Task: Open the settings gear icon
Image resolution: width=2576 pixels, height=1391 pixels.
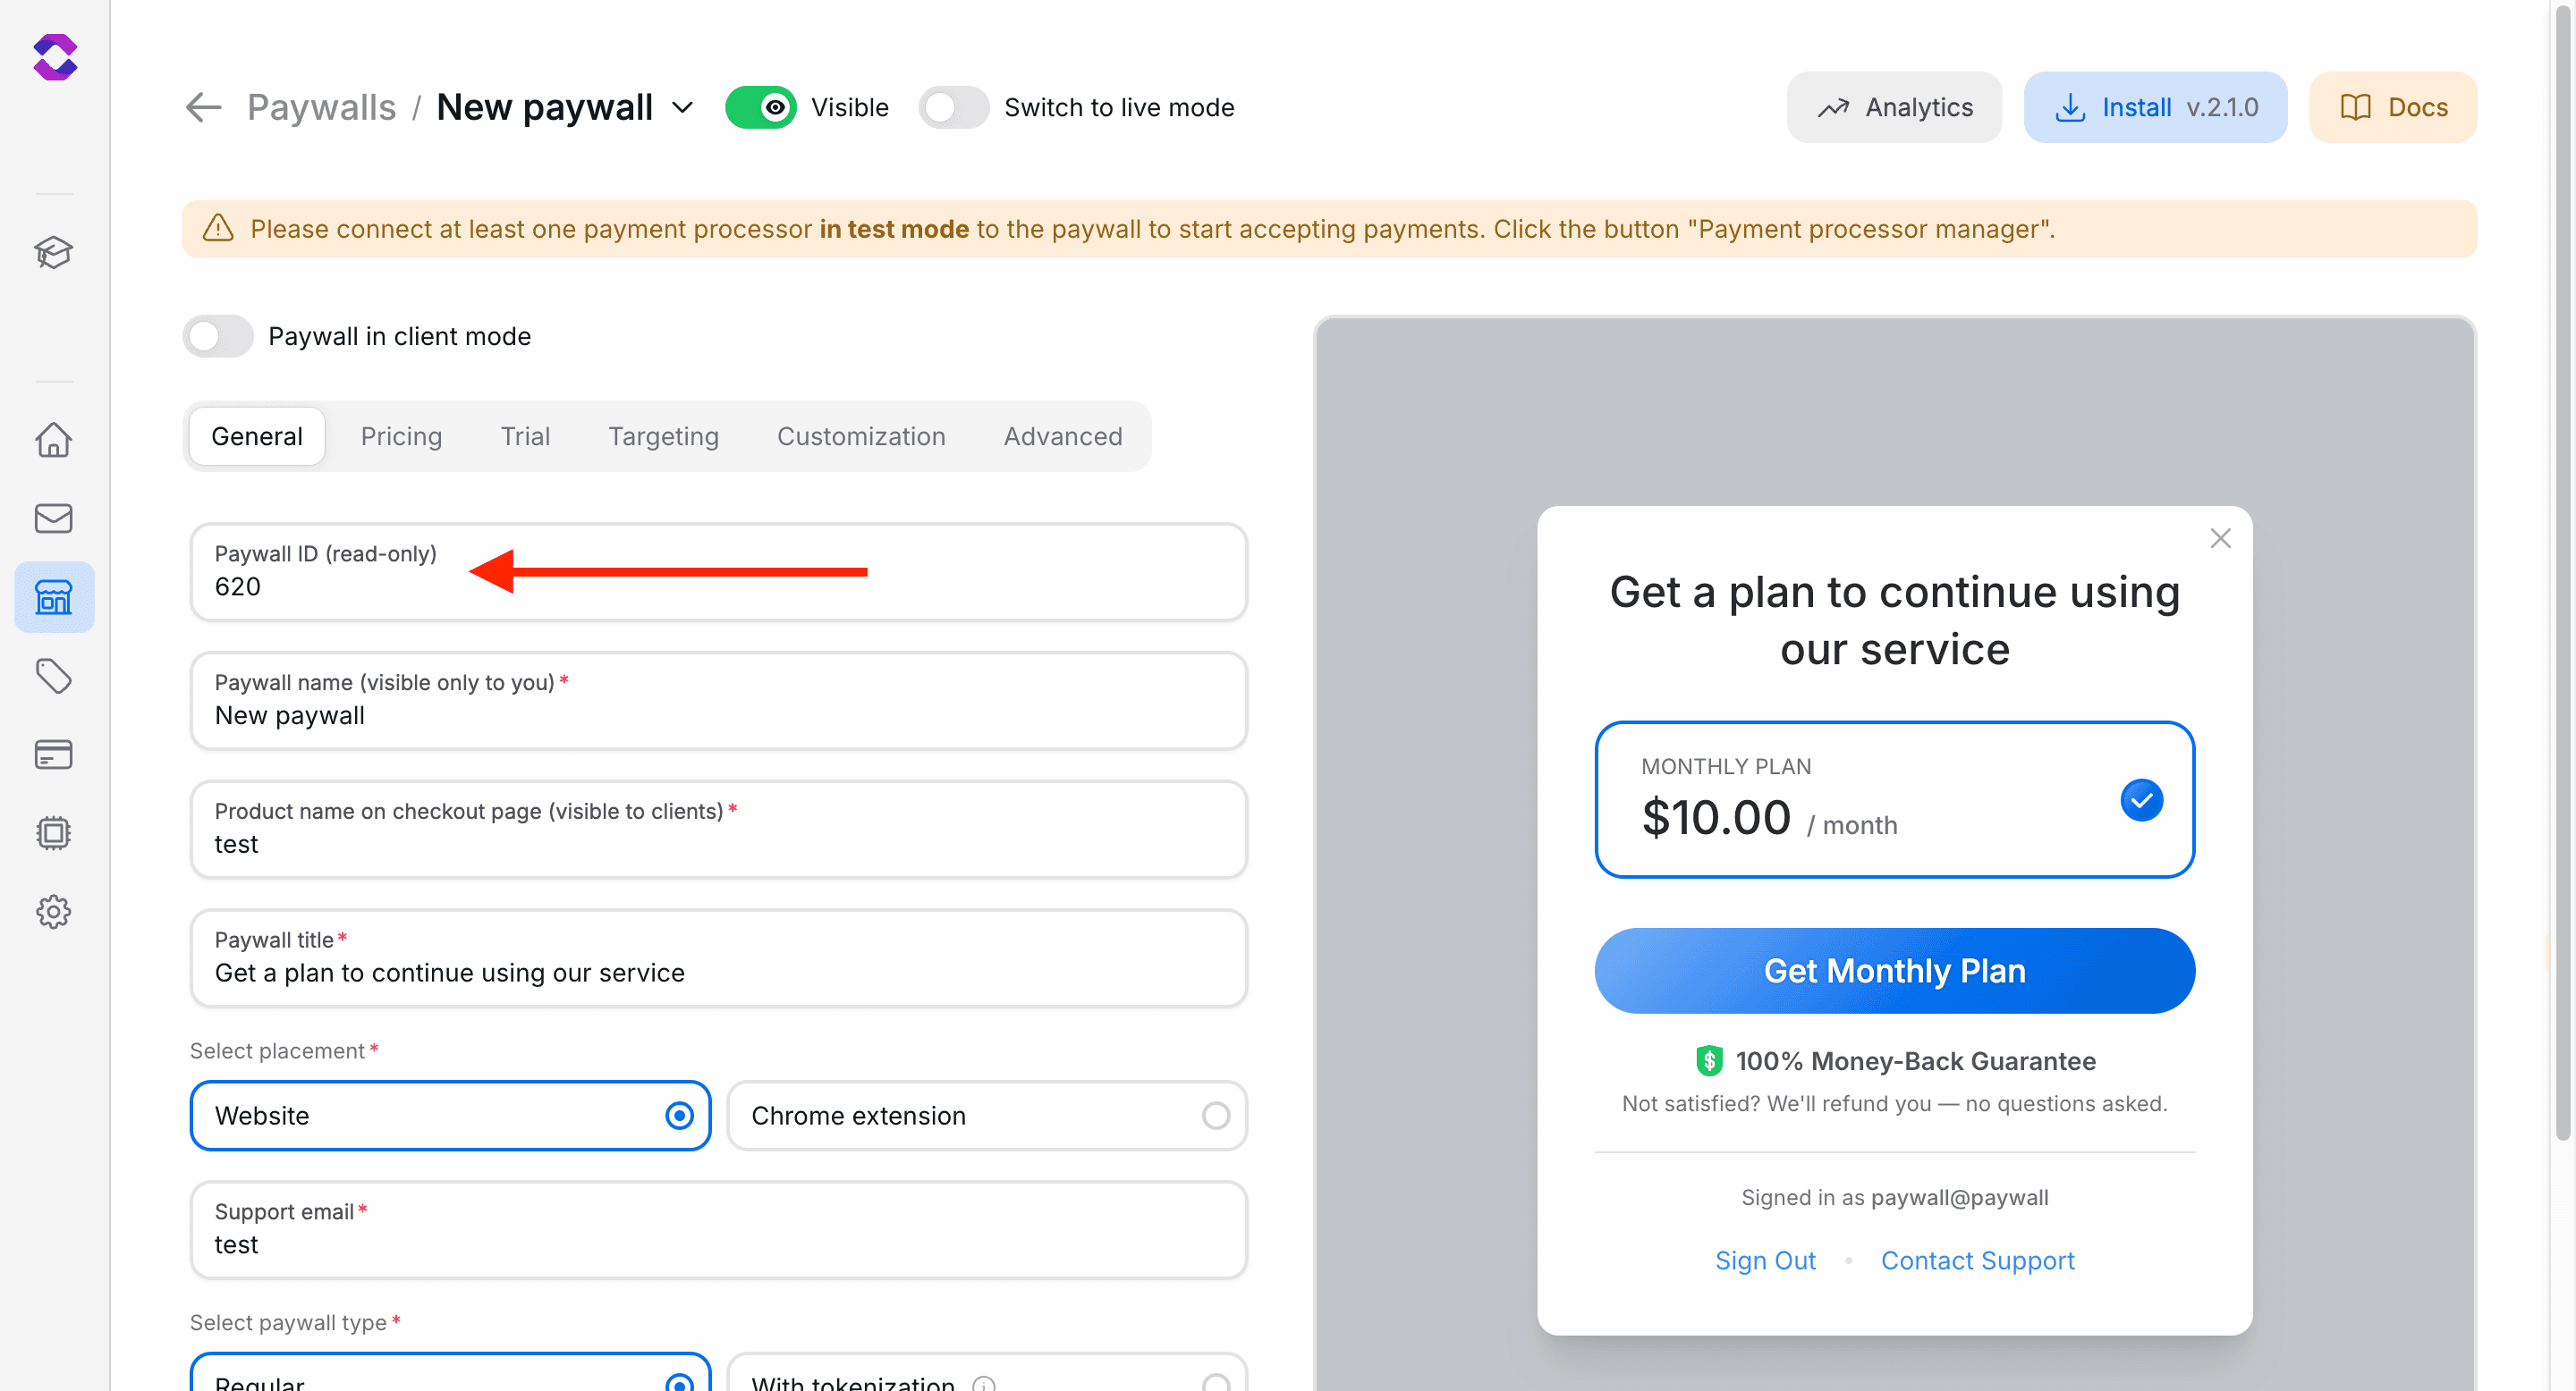Action: 54,911
